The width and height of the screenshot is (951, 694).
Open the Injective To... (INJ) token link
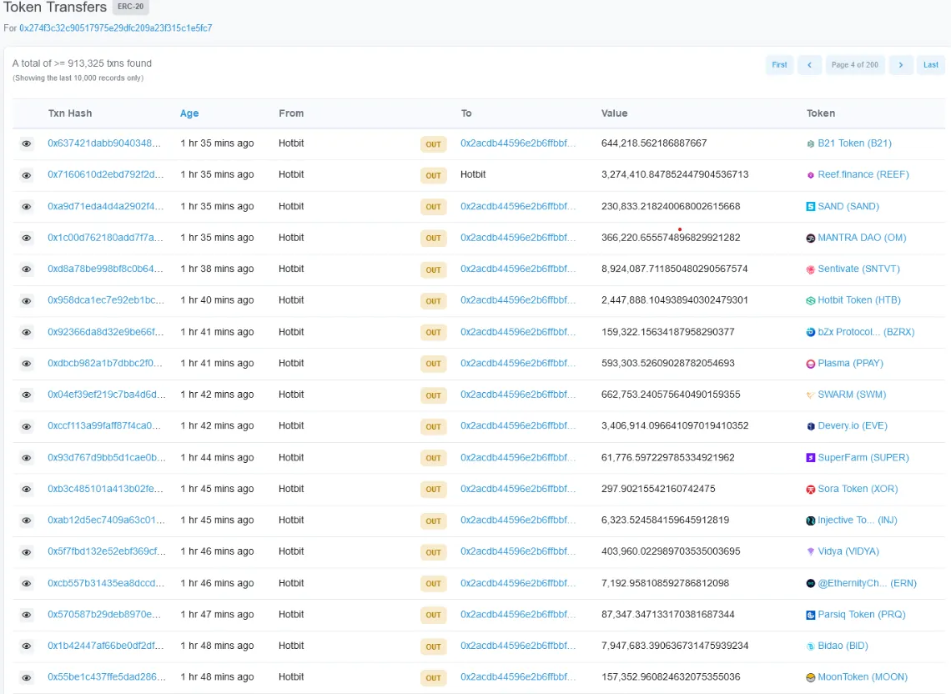click(857, 520)
